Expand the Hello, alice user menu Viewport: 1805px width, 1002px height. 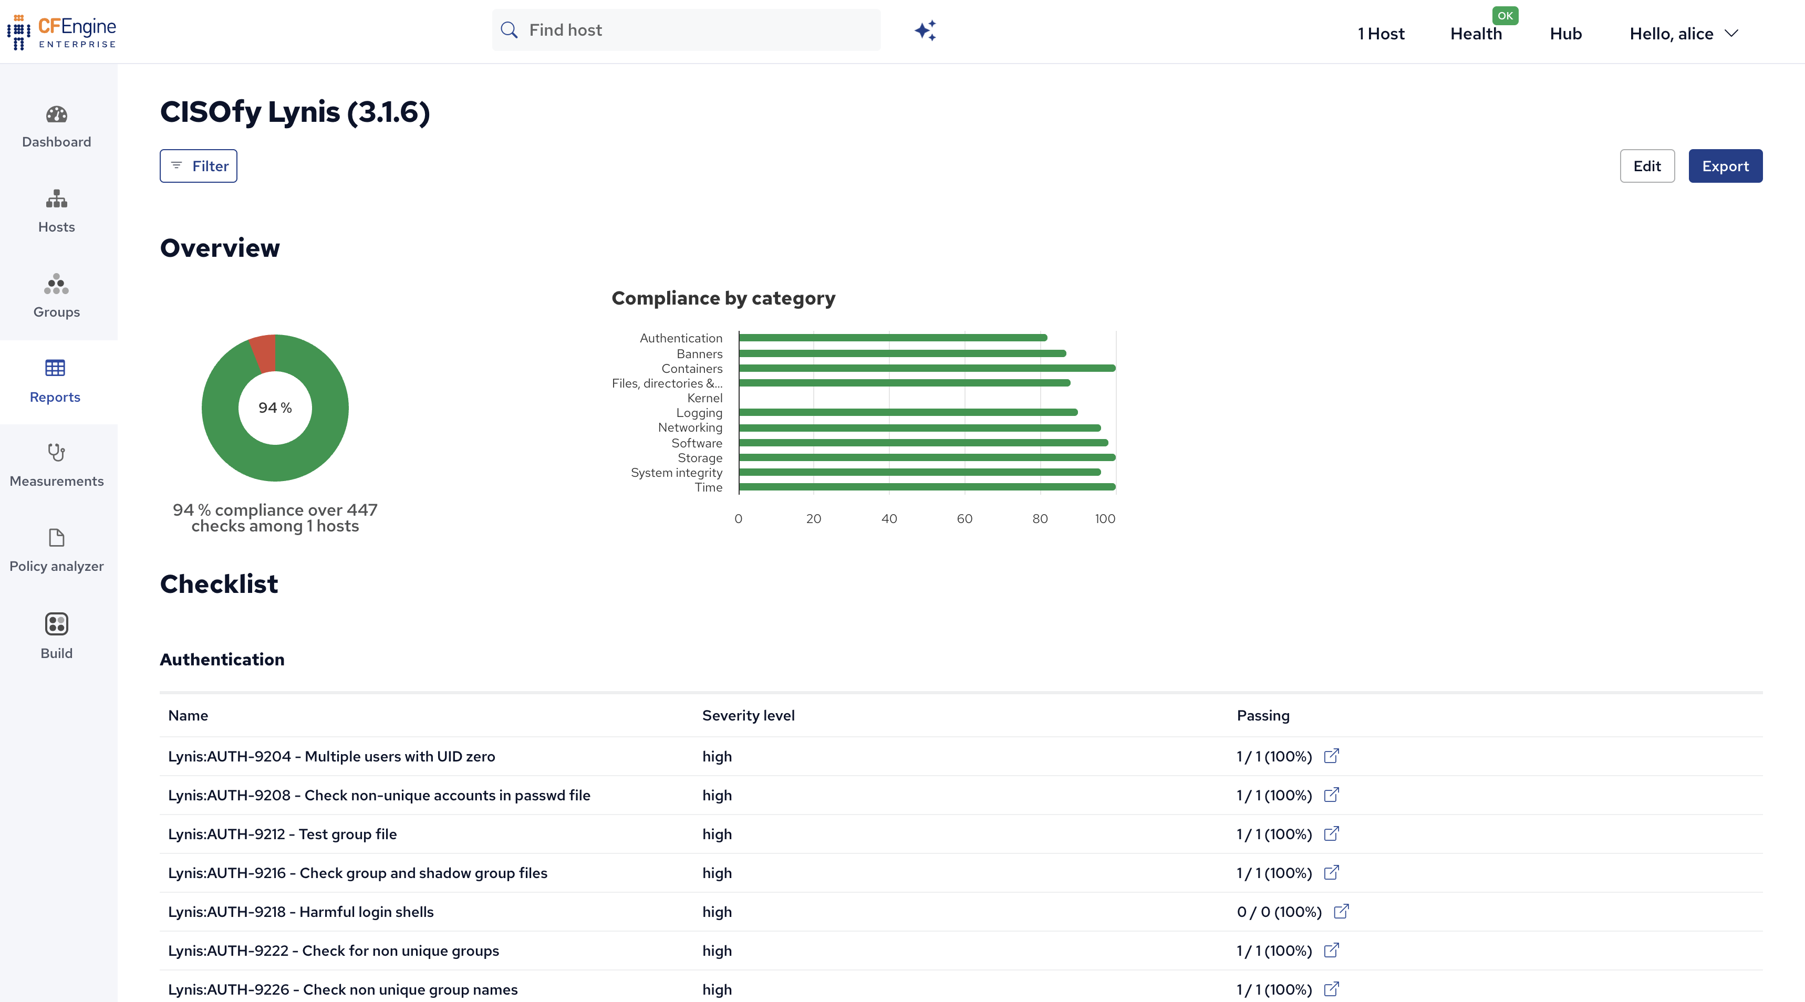[1684, 34]
